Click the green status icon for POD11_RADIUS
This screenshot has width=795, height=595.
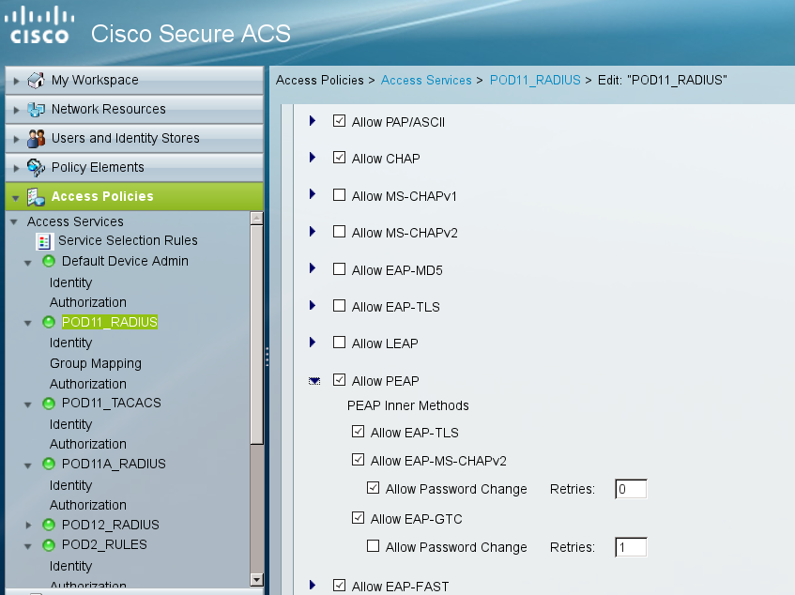(49, 322)
